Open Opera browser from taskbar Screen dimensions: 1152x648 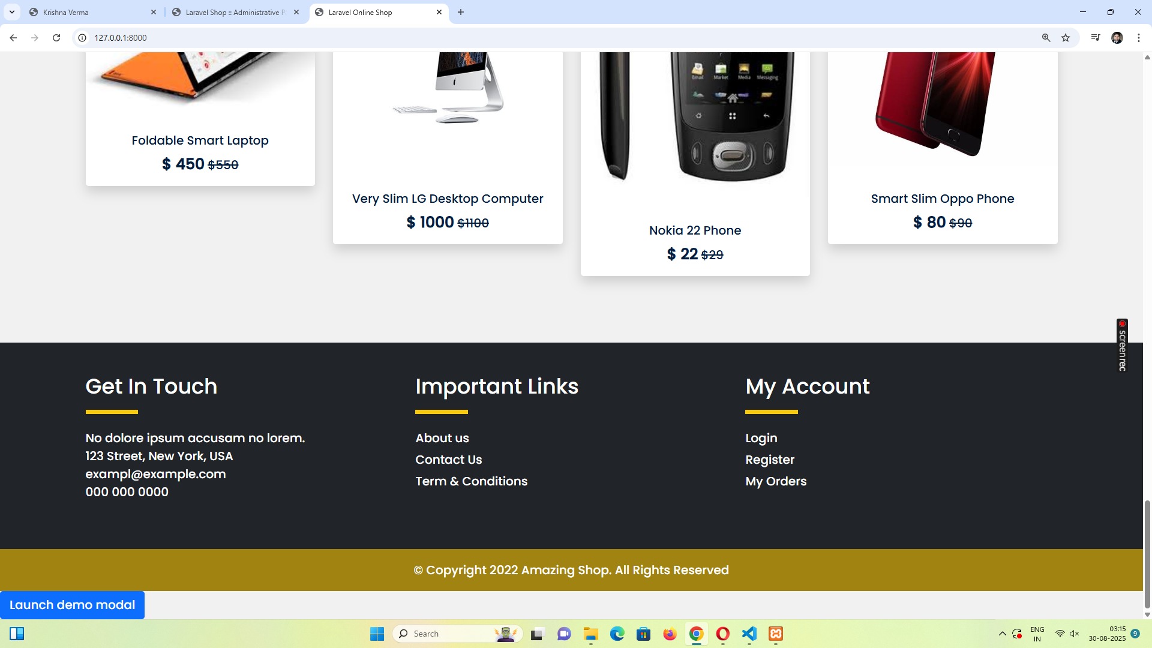722,634
